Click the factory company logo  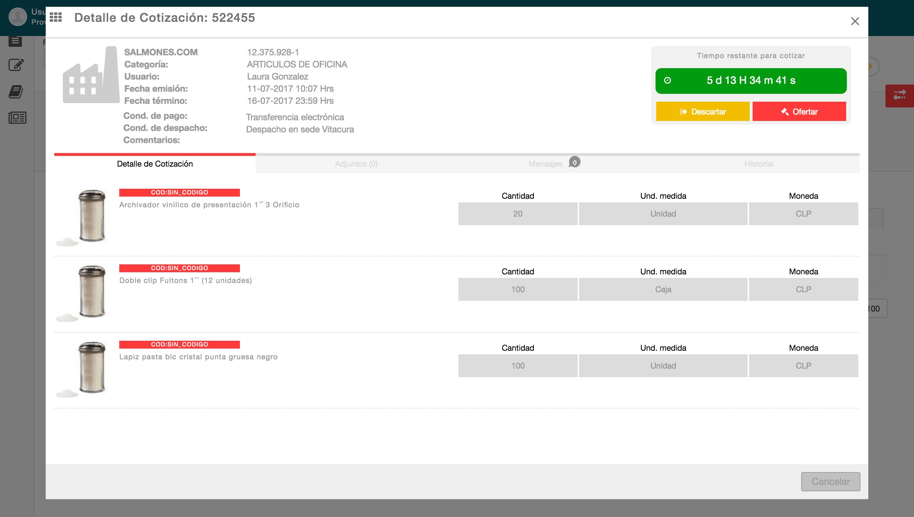point(91,75)
